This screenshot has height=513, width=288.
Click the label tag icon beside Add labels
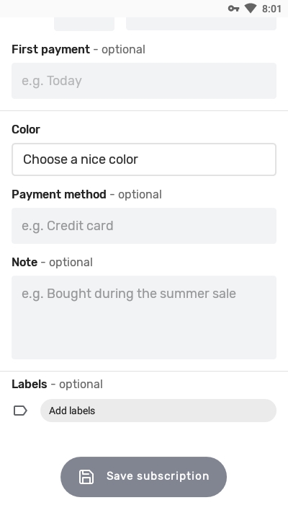tap(20, 411)
